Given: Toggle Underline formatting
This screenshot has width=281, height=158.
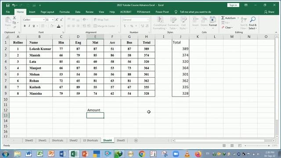Looking at the screenshot, I should coord(34,26).
